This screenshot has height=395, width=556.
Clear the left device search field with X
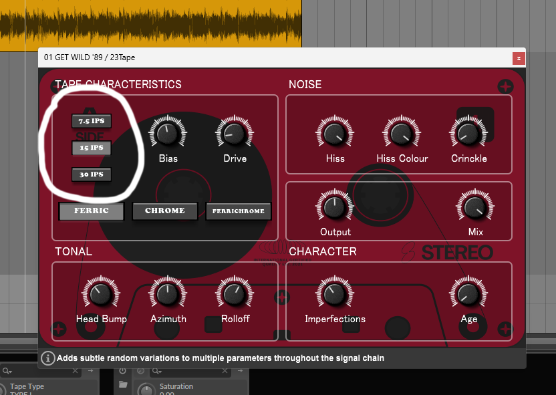pos(75,371)
